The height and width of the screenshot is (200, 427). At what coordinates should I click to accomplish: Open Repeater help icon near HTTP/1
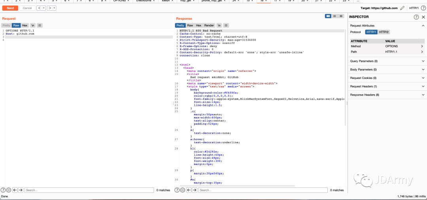423,8
